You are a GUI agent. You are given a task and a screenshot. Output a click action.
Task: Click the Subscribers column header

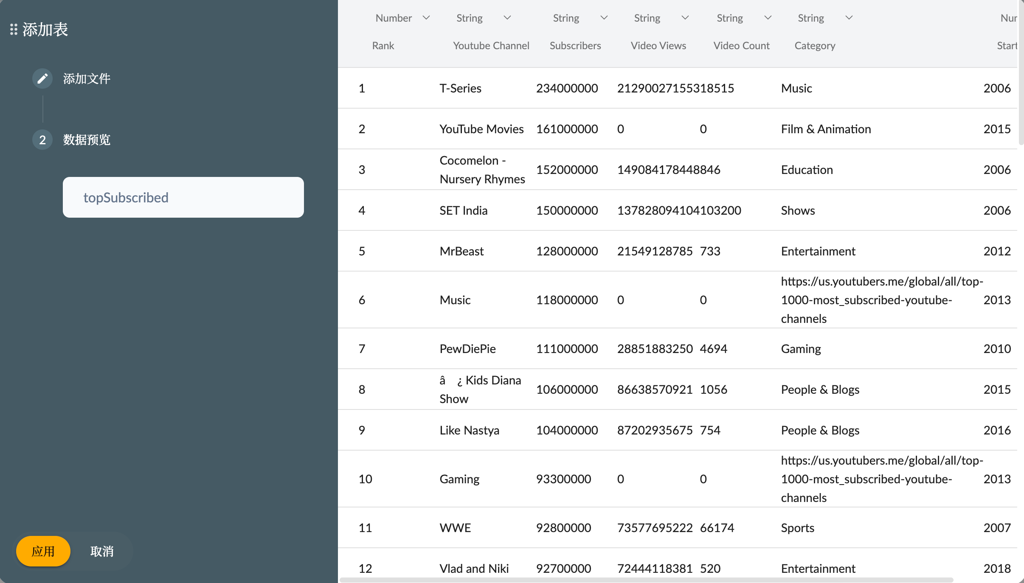click(x=575, y=45)
